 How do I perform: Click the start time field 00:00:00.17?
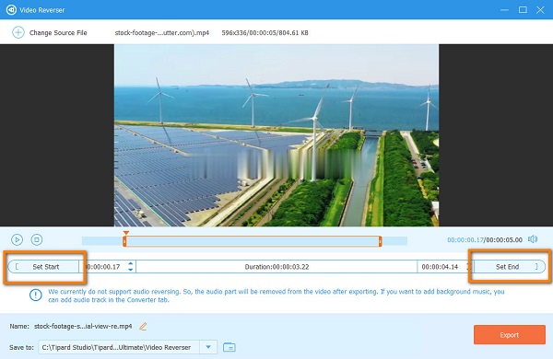(x=103, y=267)
